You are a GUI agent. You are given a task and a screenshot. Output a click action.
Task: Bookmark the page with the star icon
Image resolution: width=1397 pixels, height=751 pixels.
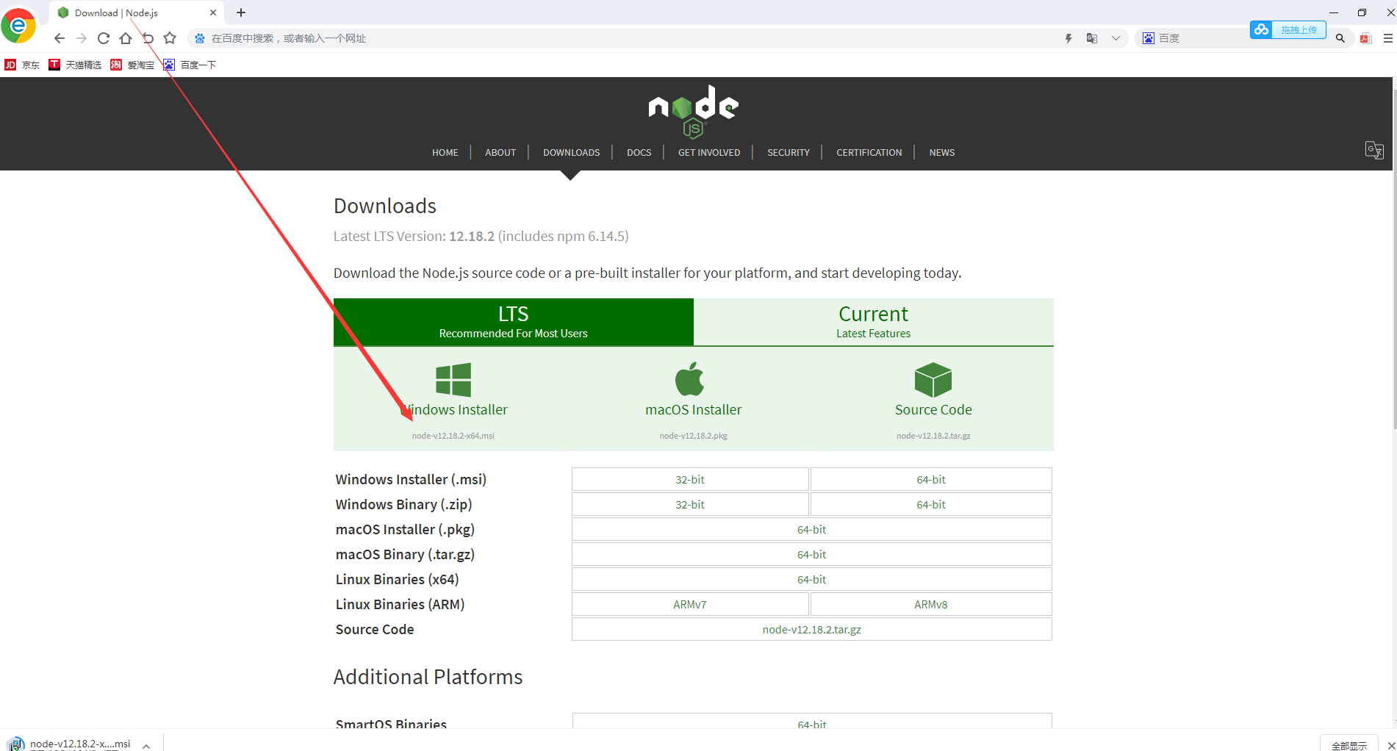point(170,38)
